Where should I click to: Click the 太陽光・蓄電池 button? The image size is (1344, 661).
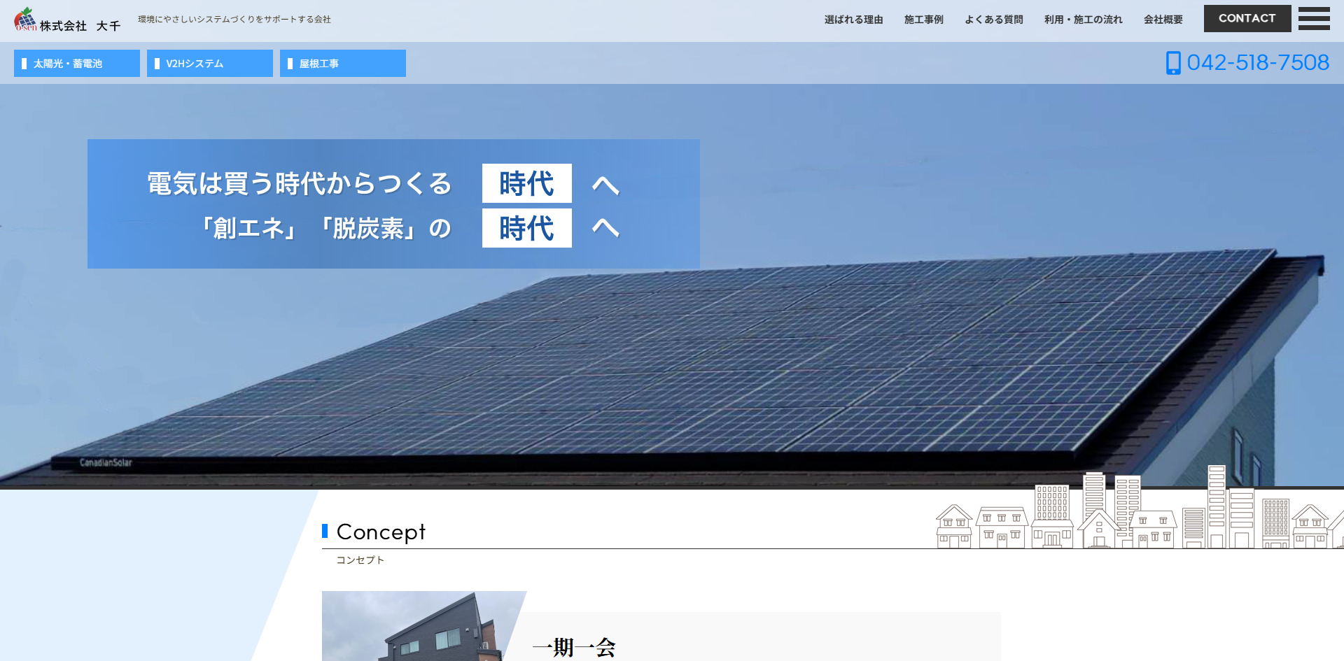[x=77, y=63]
